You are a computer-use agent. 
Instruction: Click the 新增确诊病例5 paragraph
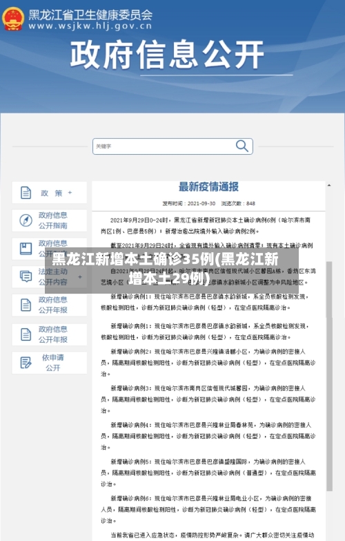(208, 473)
